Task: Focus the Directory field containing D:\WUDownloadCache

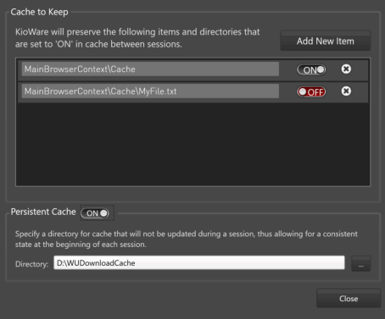Action: coord(199,263)
